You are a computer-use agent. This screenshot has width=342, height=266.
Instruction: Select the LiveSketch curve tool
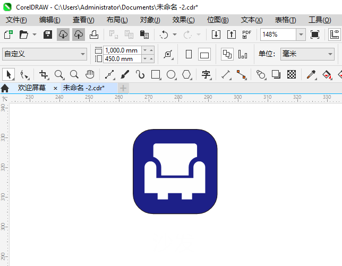(x=140, y=74)
